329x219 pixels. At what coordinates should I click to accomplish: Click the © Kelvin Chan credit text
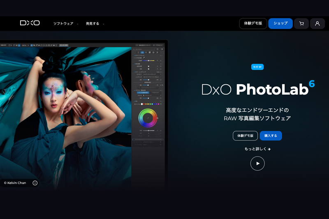coord(15,183)
